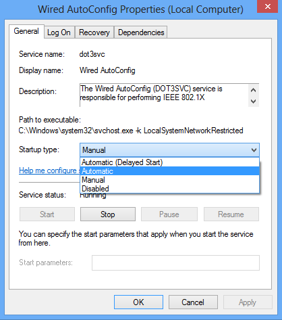Screen dimensions: 282x320
Task: Click the description scroll up arrow
Action: click(254, 90)
